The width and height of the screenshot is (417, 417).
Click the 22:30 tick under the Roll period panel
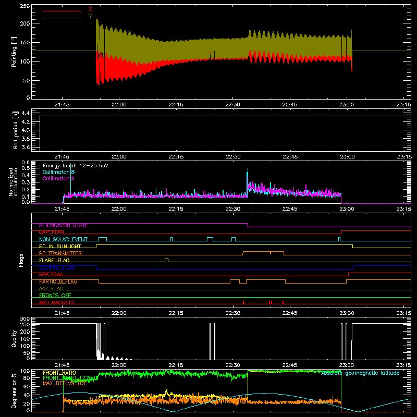coord(233,157)
